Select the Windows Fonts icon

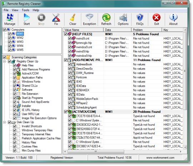(19, 82)
